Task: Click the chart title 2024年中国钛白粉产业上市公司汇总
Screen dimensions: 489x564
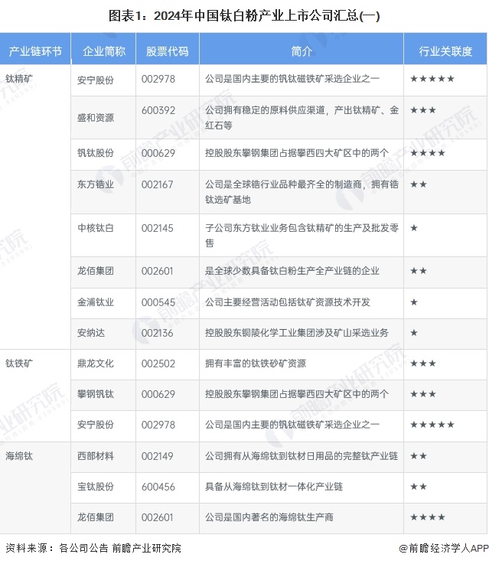Action: pyautogui.click(x=244, y=15)
